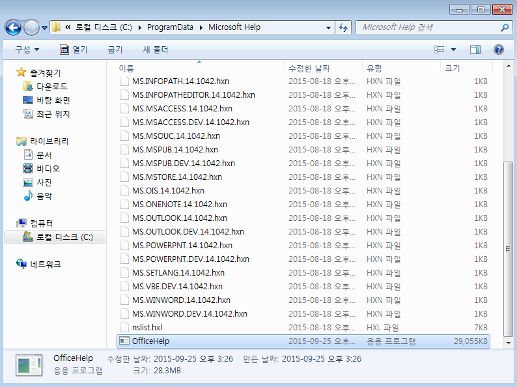Toggle the preview pane button
517x387 pixels.
point(475,50)
